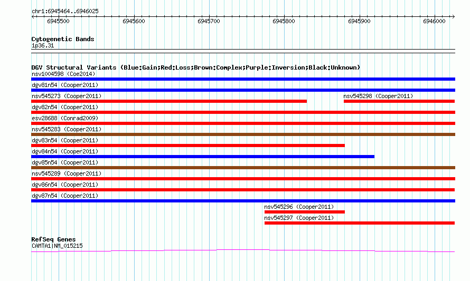Screen dimensions: 470x281
Task: Click the nsv545296 short red bar
Action: (305, 212)
